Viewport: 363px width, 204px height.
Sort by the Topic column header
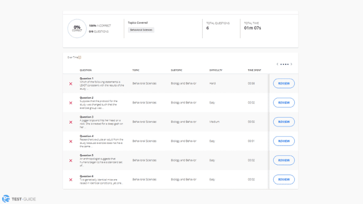point(136,70)
